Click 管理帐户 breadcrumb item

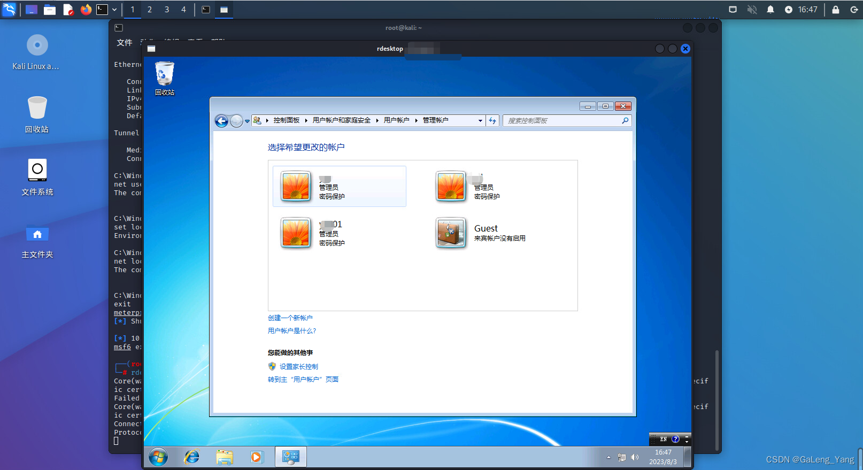(x=436, y=120)
